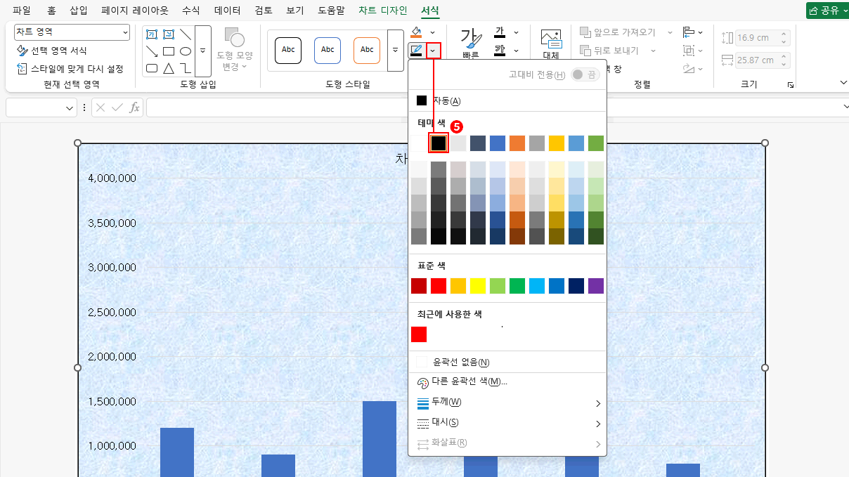
Task: Pick the standard yellow color swatch
Action: [478, 286]
